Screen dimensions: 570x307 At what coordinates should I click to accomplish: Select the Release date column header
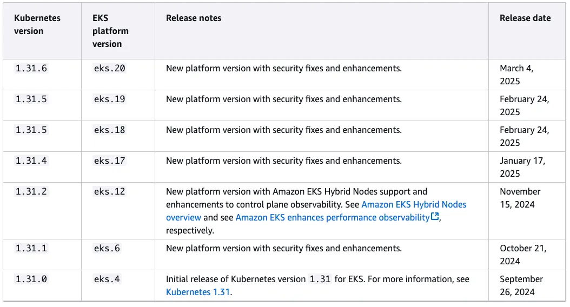point(525,18)
